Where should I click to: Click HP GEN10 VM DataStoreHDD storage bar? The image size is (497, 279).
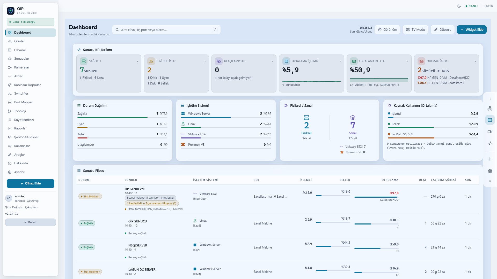[376, 197]
